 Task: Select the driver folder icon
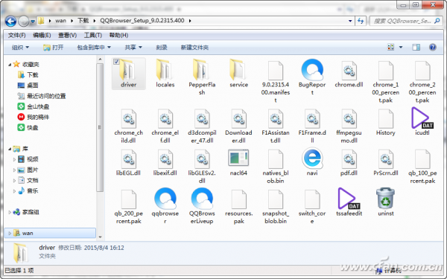(x=129, y=70)
